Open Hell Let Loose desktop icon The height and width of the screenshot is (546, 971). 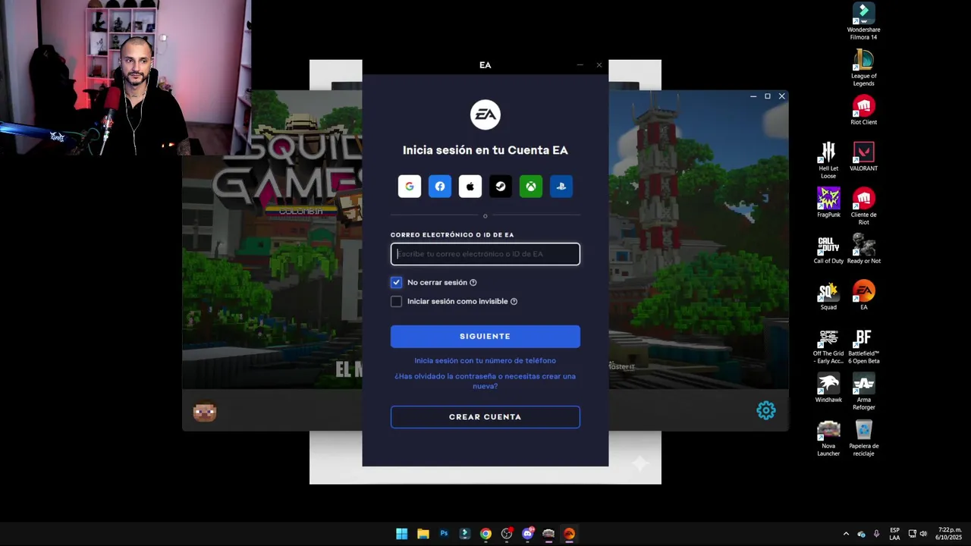tap(828, 160)
